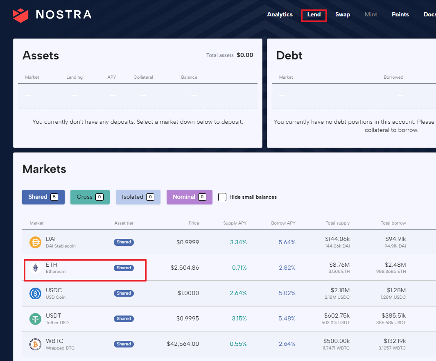The image size is (436, 361).
Task: Click the Price column header
Action: 194,223
